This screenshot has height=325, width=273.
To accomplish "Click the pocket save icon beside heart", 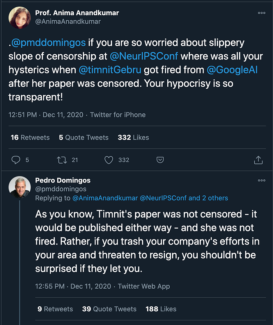I will point(160,160).
